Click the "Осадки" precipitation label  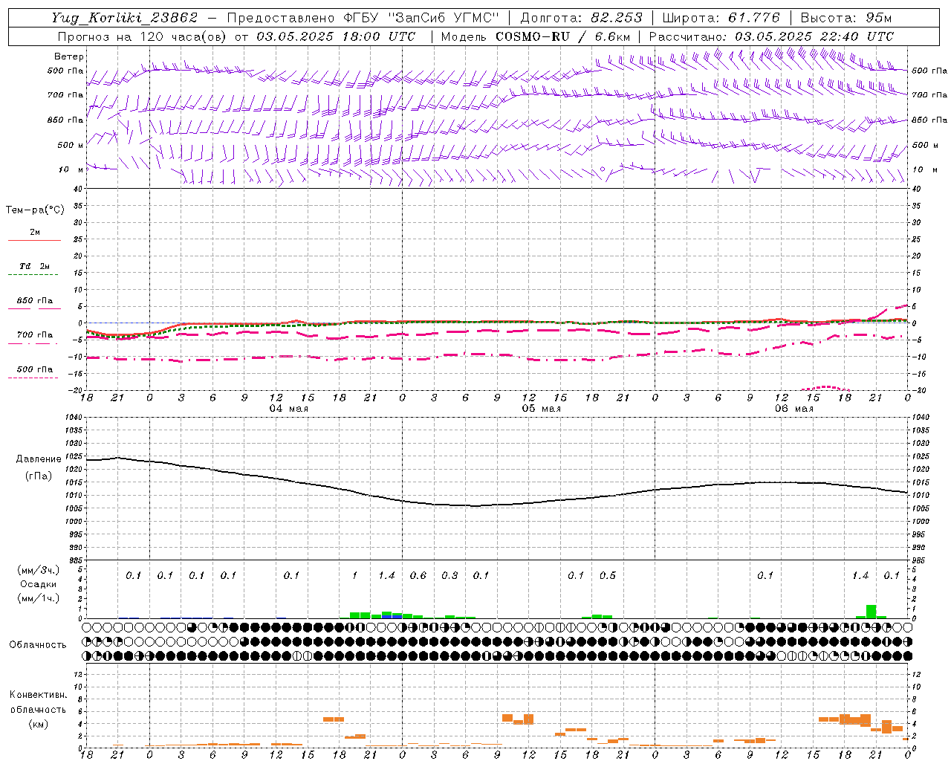coord(39,584)
